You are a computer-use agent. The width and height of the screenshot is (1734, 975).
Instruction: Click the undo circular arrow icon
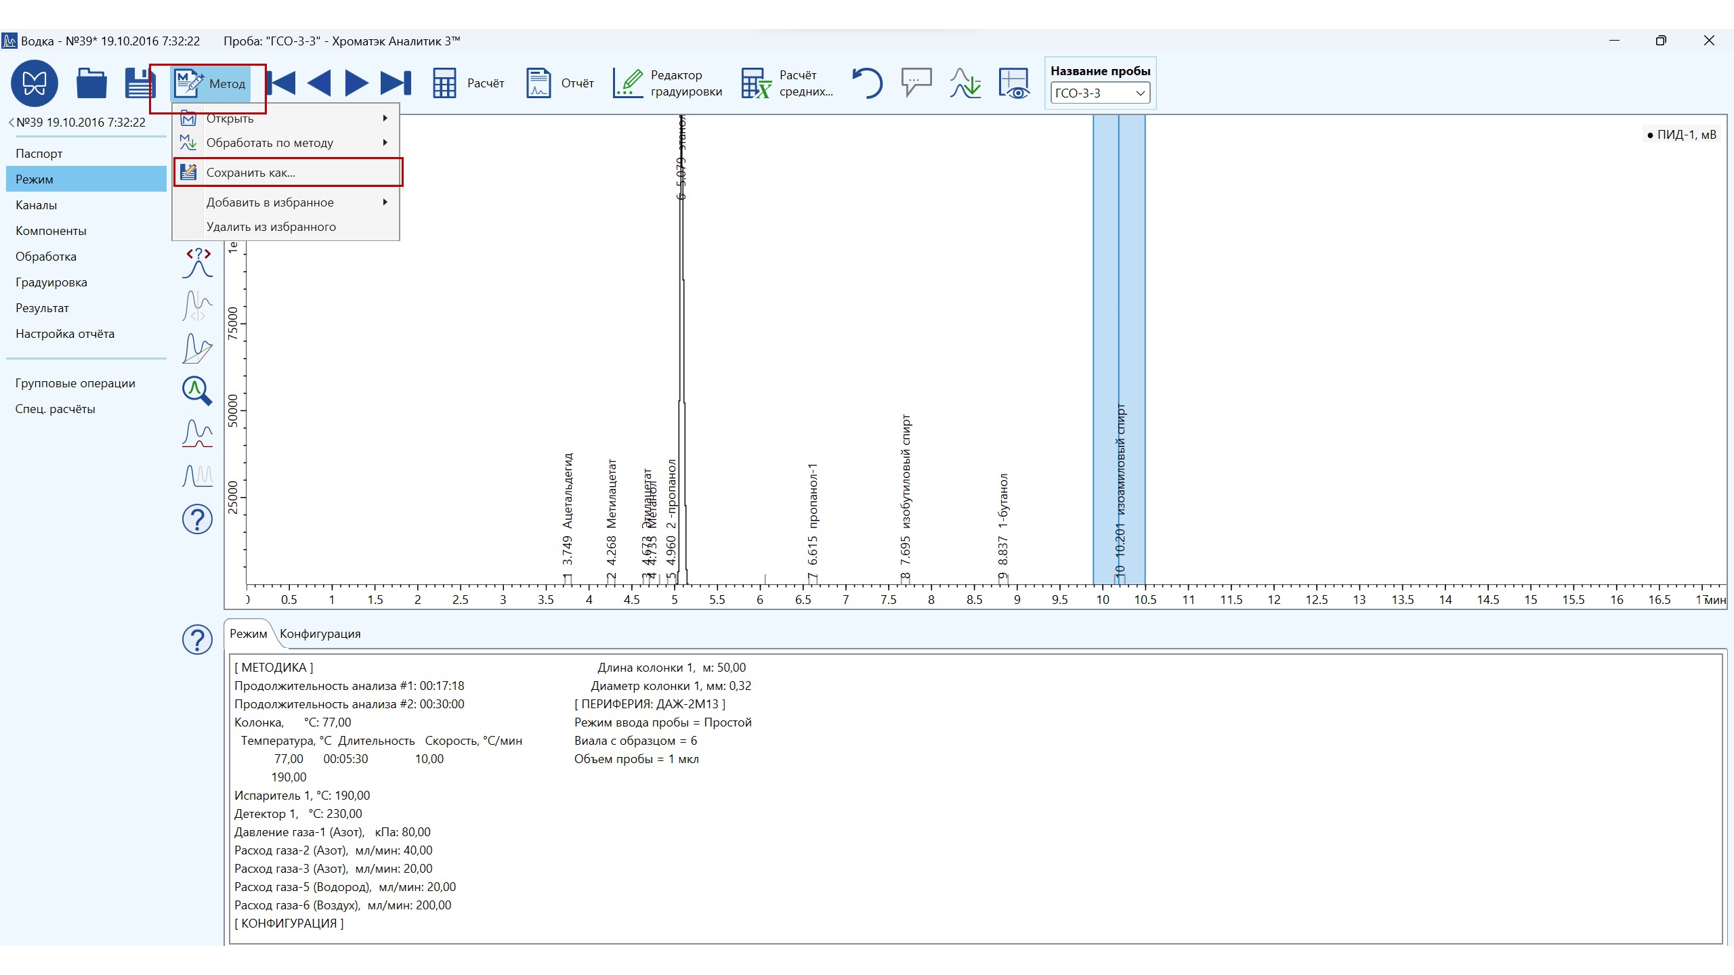click(867, 83)
